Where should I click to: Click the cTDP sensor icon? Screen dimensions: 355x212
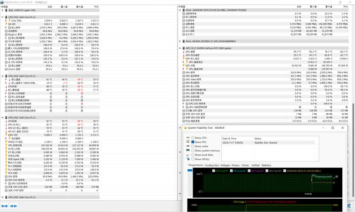(6, 190)
